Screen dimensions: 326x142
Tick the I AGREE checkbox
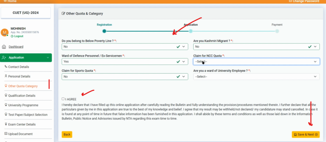[63, 99]
